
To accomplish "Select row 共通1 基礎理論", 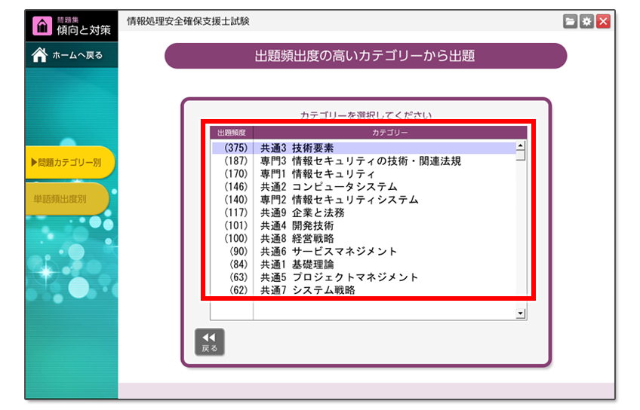I will tap(364, 265).
